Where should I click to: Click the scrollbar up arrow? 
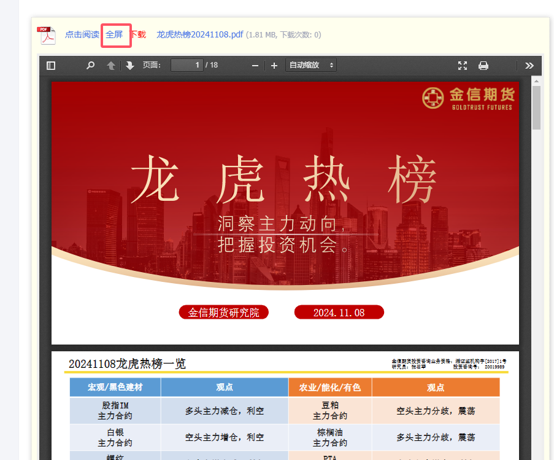(x=536, y=81)
